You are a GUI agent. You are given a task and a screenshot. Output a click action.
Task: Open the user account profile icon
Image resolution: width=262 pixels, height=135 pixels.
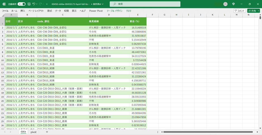tap(225, 4)
